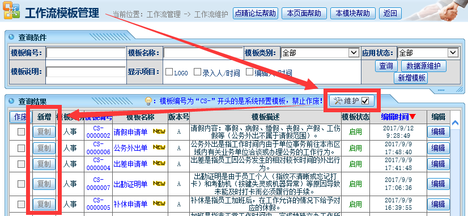The image size is (468, 216).
Task: Check the 录入人/时间 display option
Action: click(x=197, y=71)
